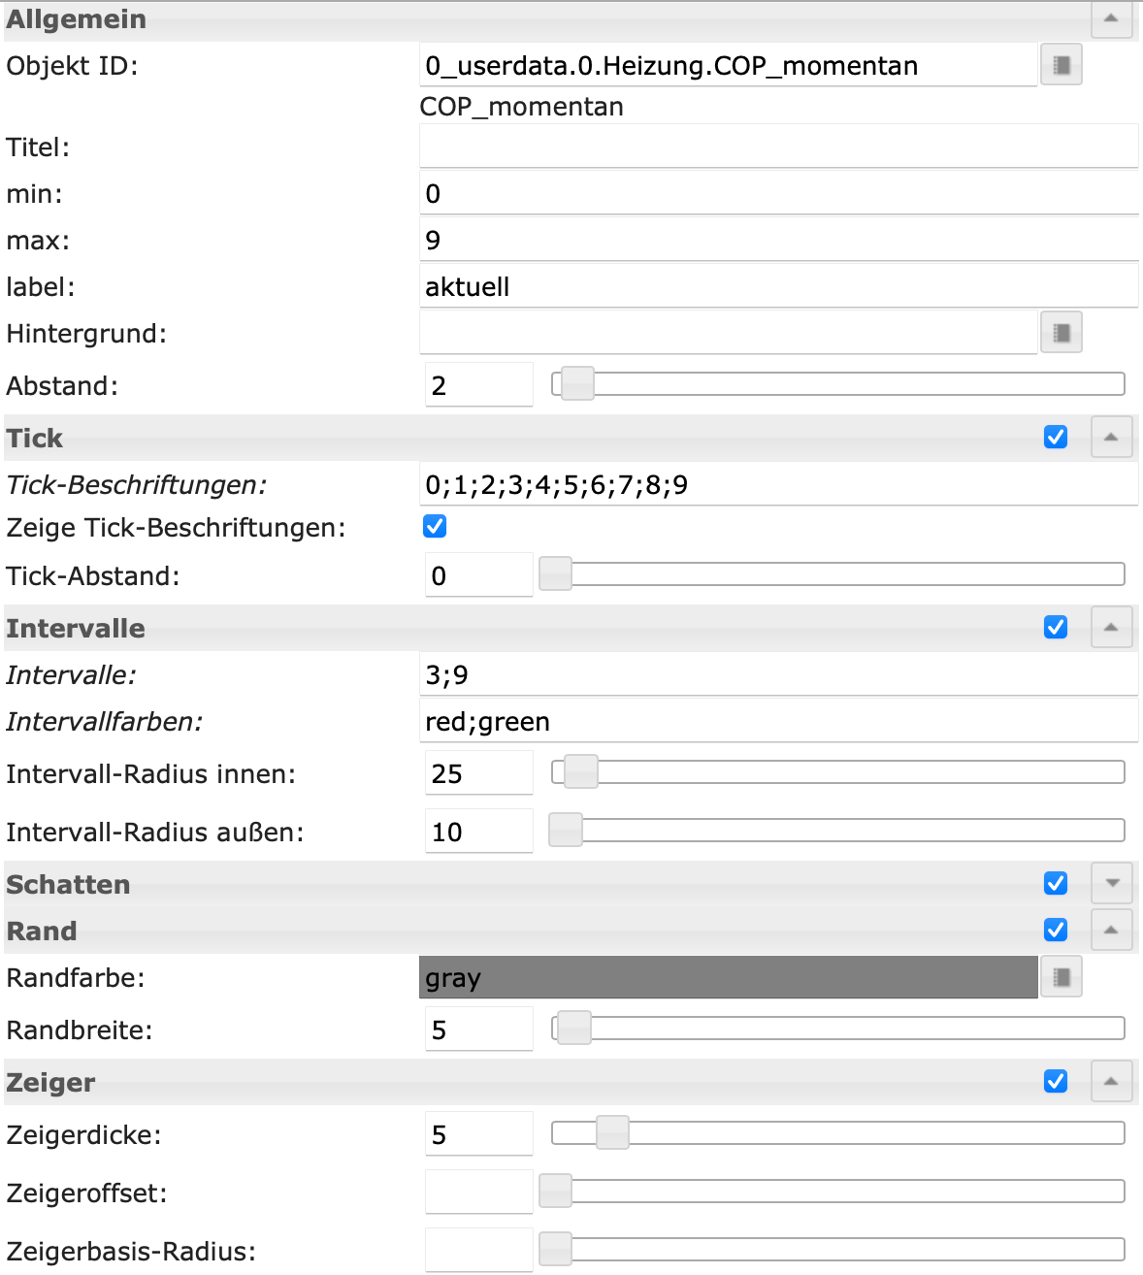This screenshot has height=1275, width=1143.
Task: Expand the Schatten section
Action: tap(1111, 883)
